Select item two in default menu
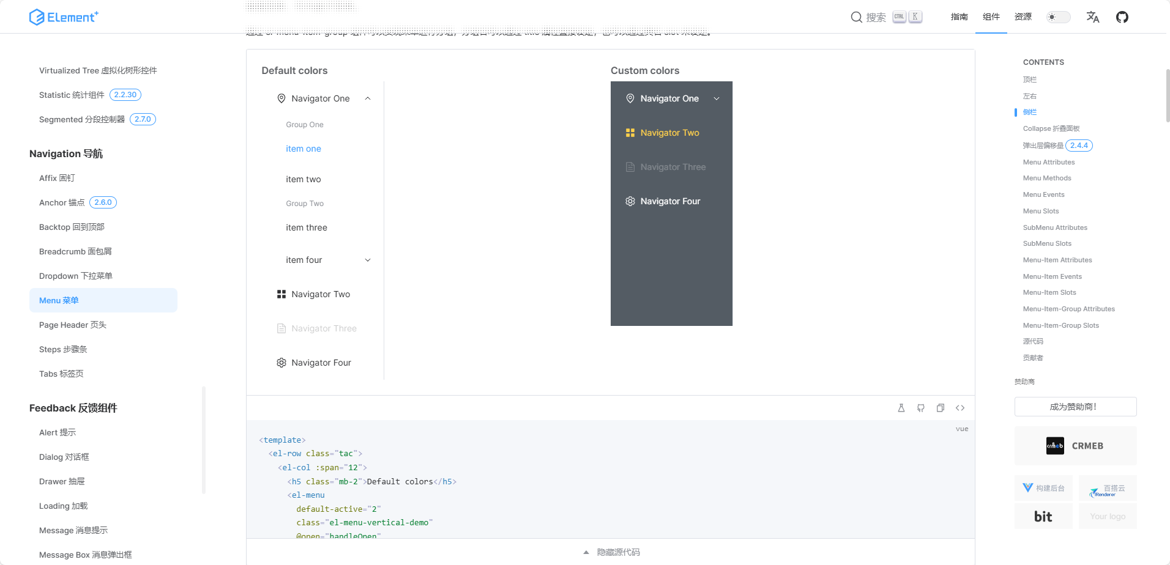The width and height of the screenshot is (1170, 565). click(x=304, y=179)
